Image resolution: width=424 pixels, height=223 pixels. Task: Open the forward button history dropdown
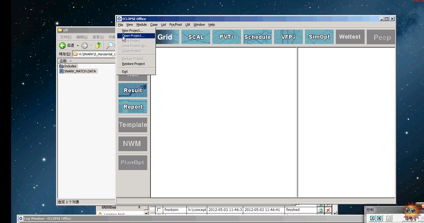pyautogui.click(x=91, y=45)
